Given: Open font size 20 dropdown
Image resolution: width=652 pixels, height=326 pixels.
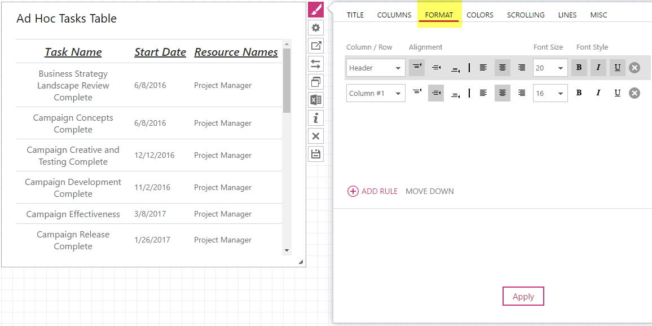Looking at the screenshot, I should 550,68.
